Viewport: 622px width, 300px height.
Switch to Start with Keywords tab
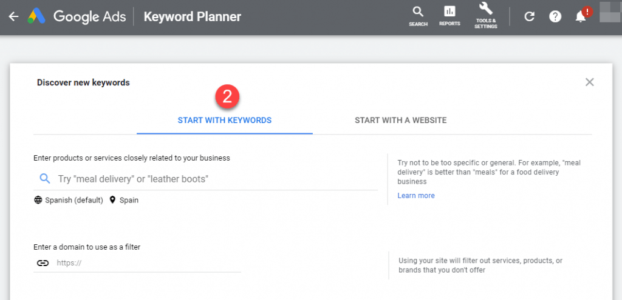225,121
